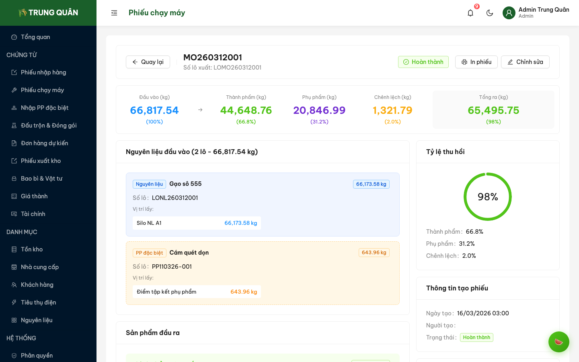579x362 pixels.
Task: Open Tổng quan in the sidebar
Action: point(35,37)
